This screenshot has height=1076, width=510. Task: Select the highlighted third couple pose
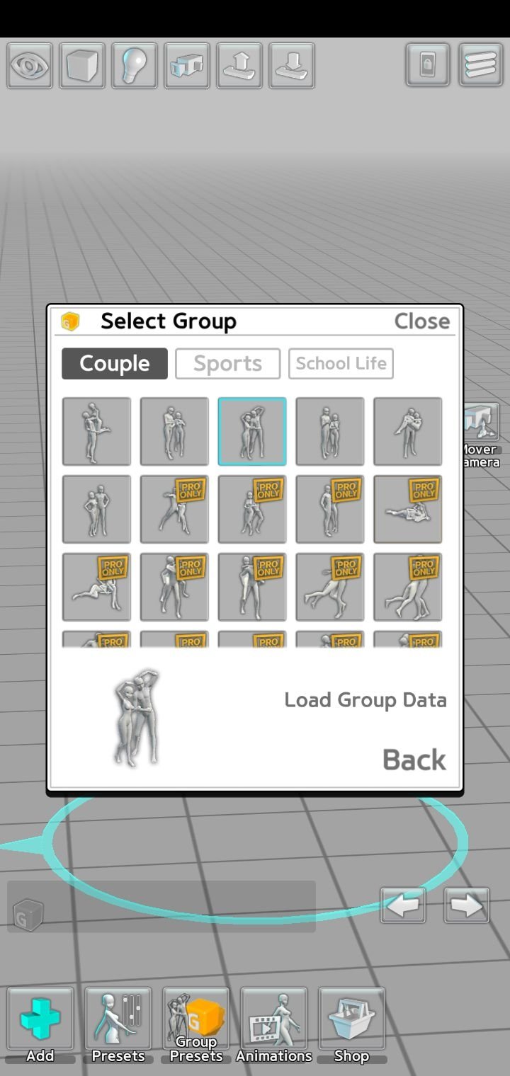pos(252,431)
